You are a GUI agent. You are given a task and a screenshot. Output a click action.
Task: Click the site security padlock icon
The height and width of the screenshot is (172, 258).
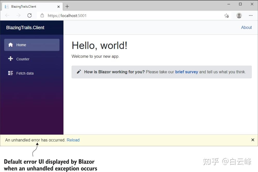[x=42, y=15]
